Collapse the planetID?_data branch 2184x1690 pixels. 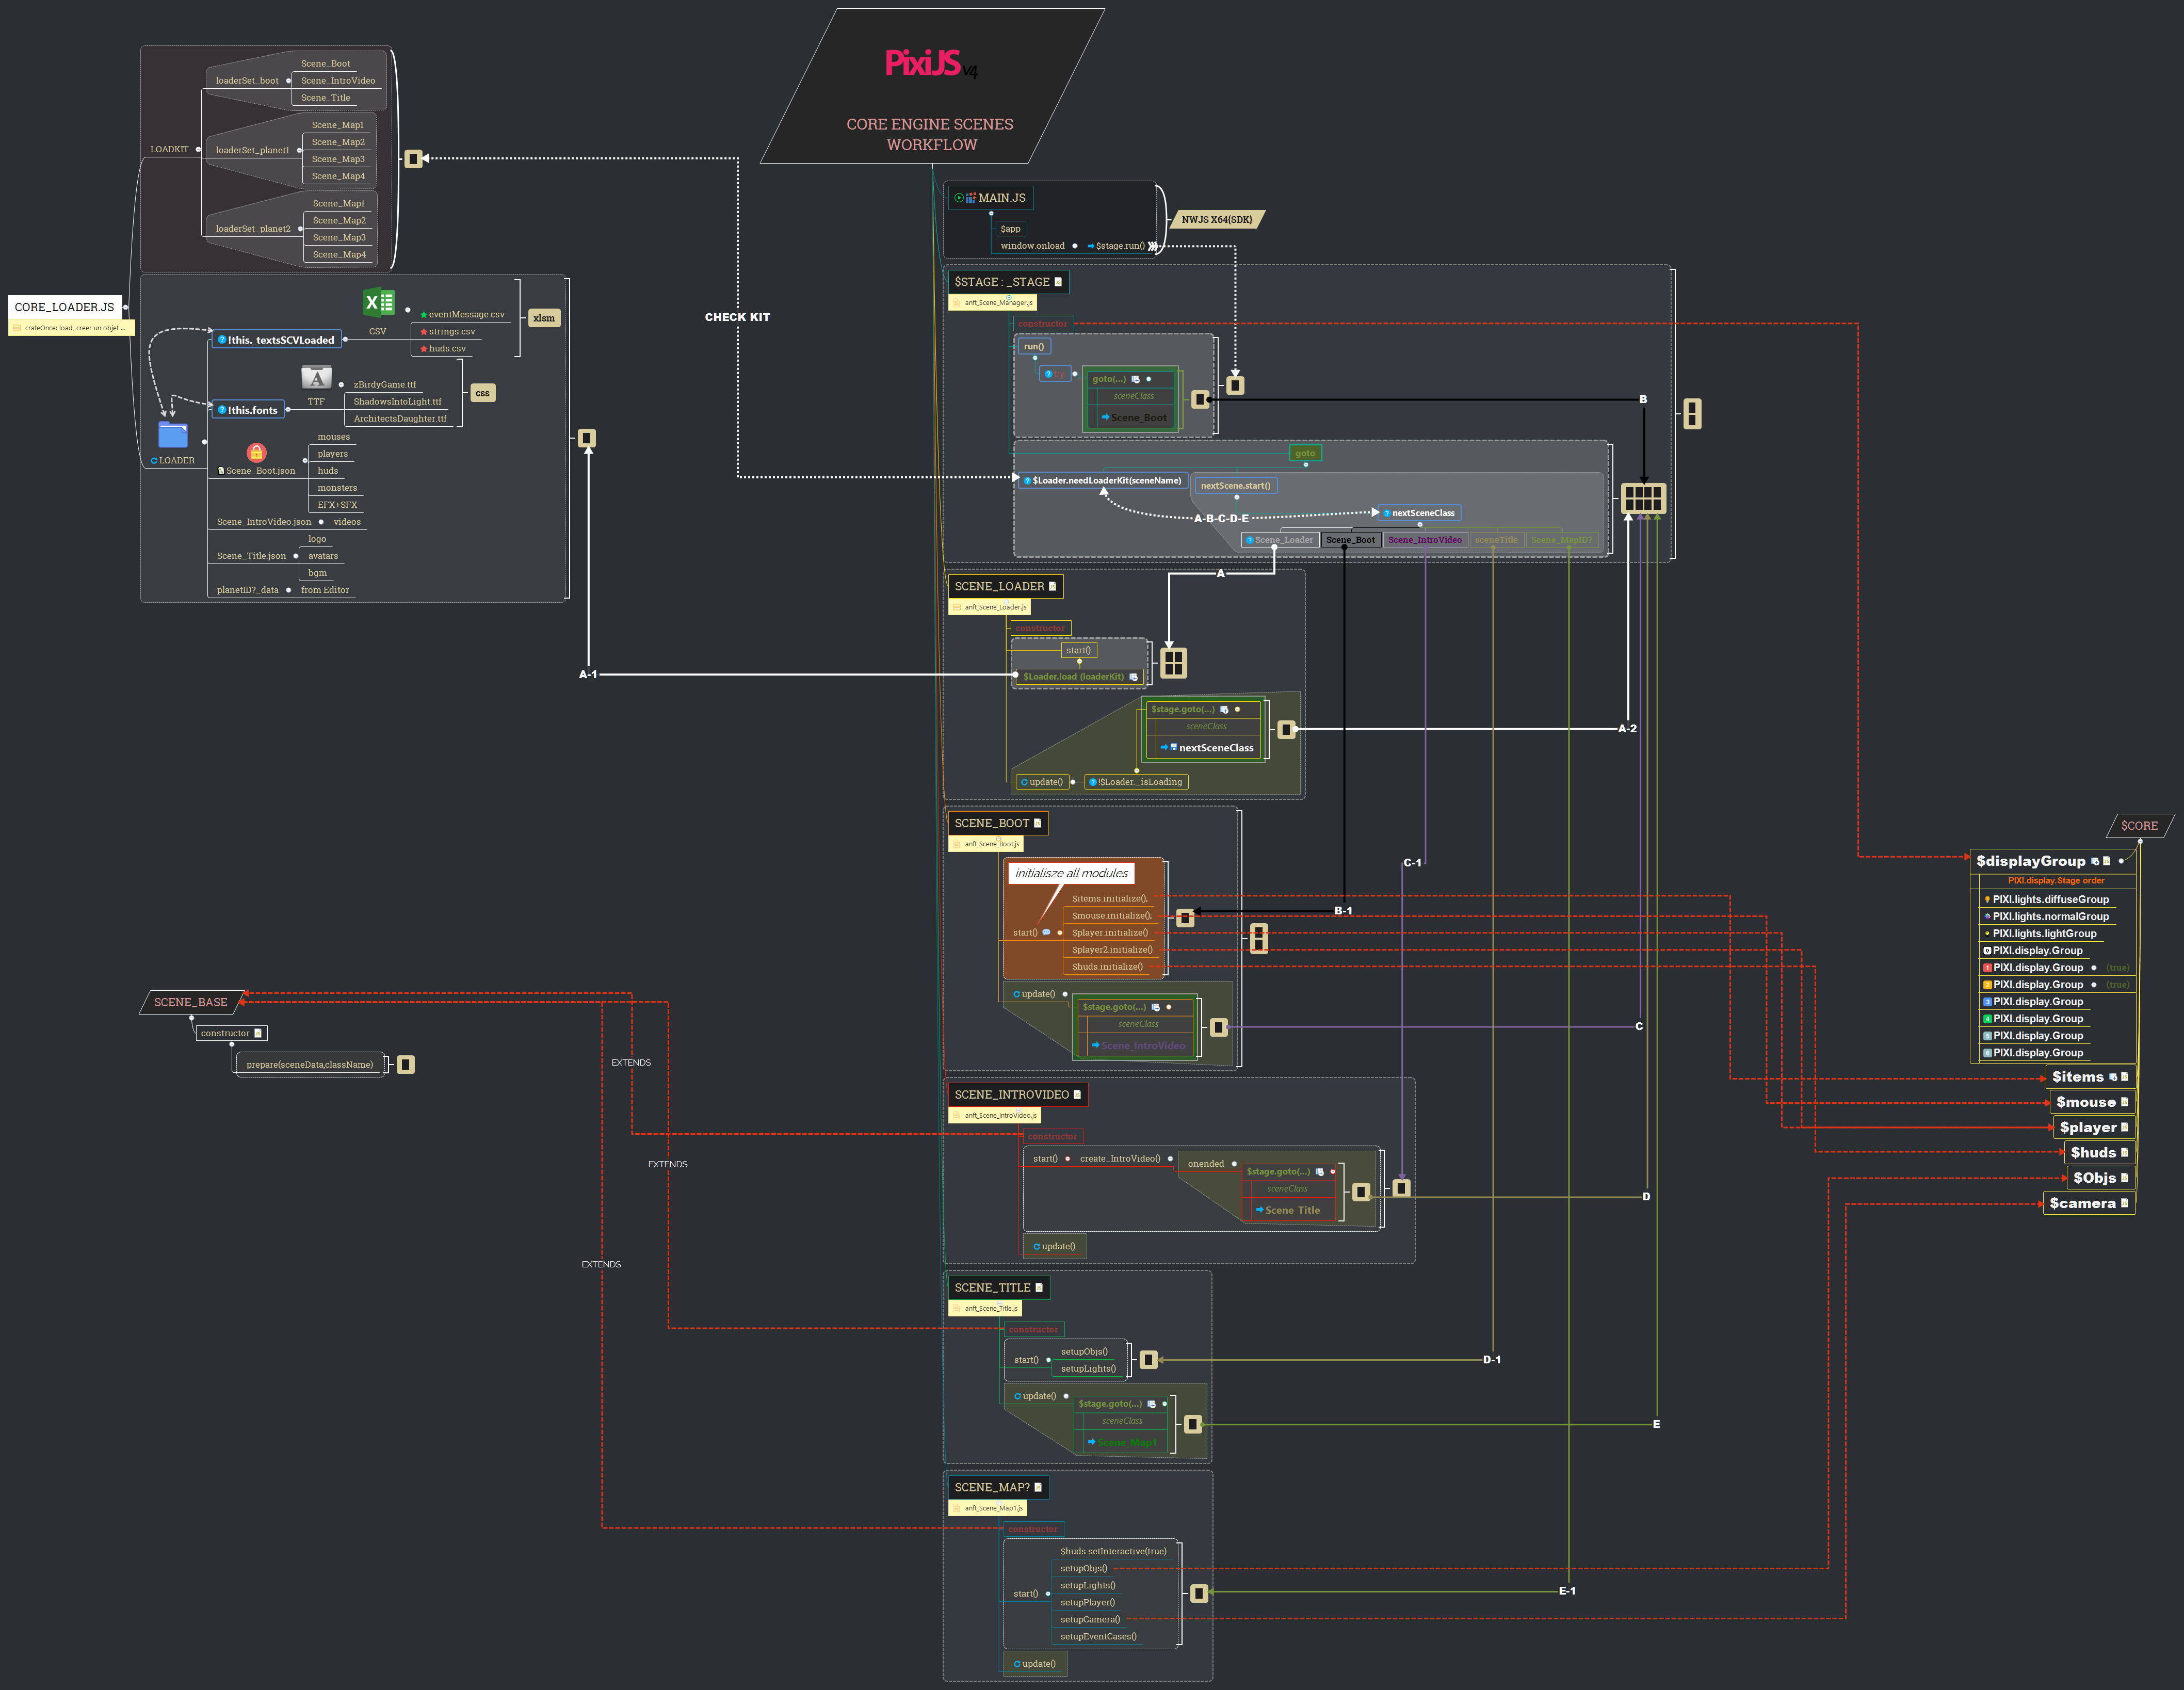point(288,590)
